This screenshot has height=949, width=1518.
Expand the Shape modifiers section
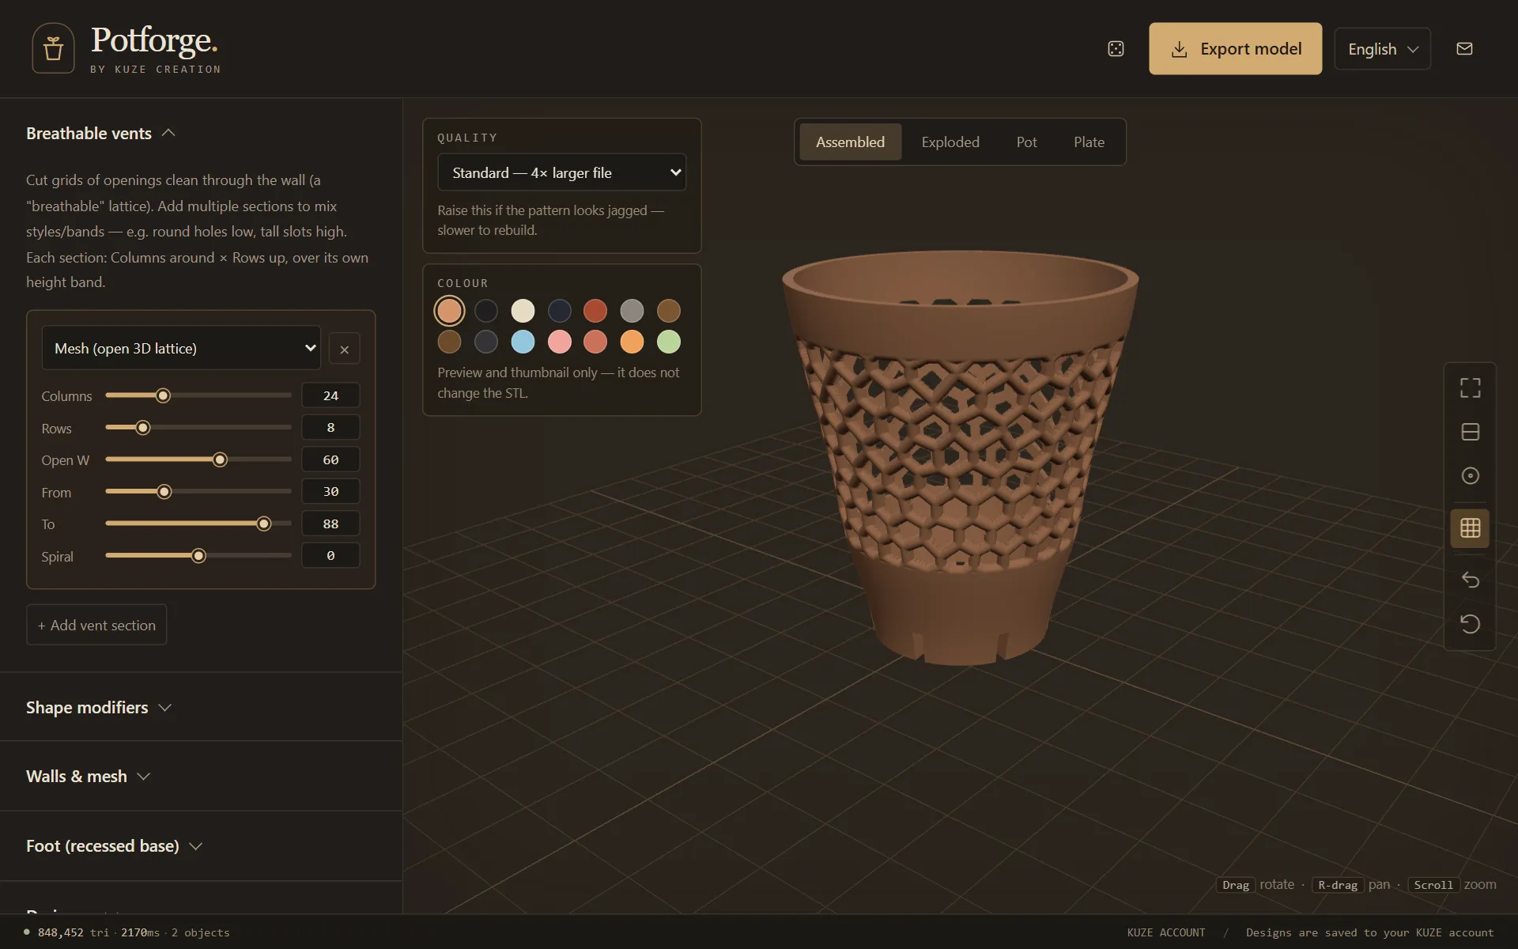99,708
